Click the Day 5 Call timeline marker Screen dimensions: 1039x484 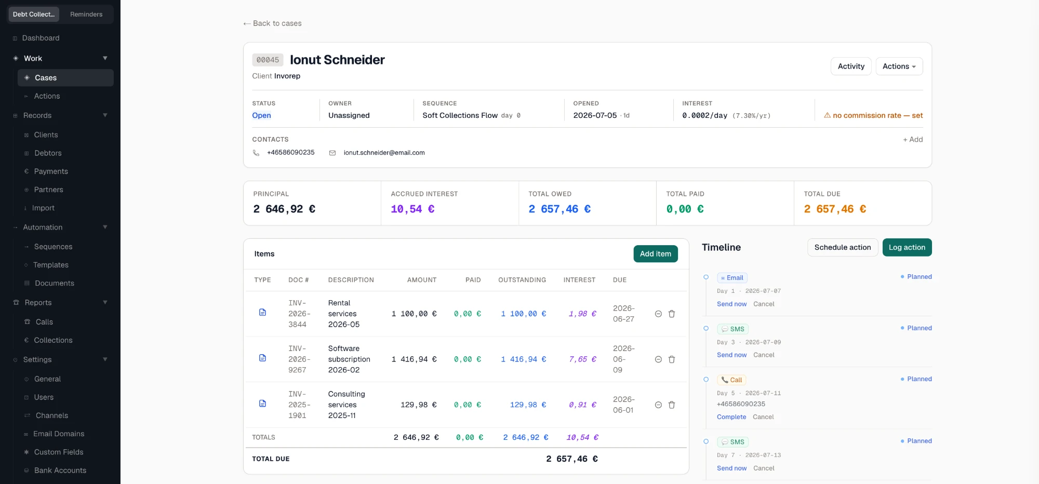706,380
